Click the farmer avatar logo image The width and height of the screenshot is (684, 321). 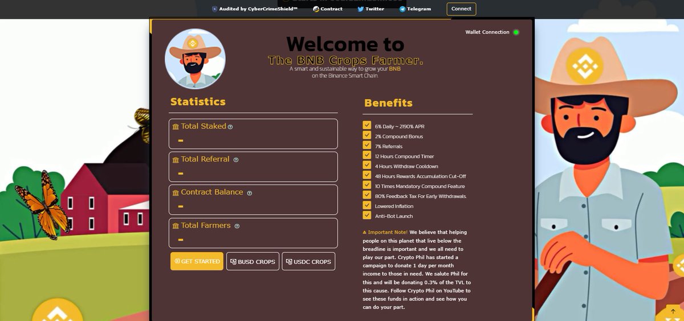coord(195,59)
